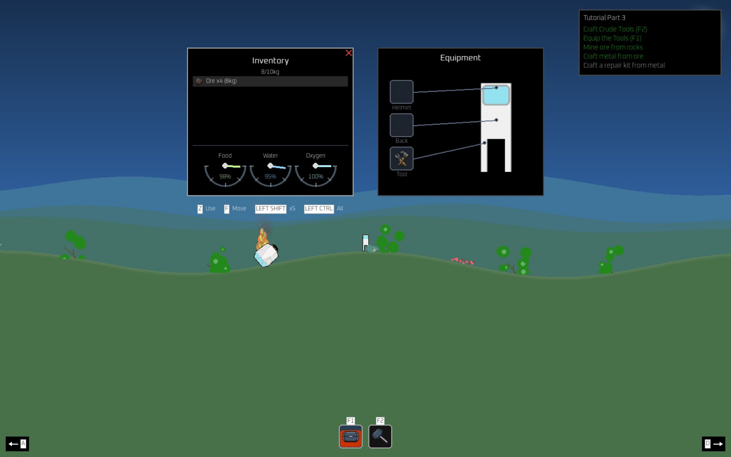Viewport: 731px width, 457px height.
Task: Click the burning crashed escape pod
Action: (266, 254)
